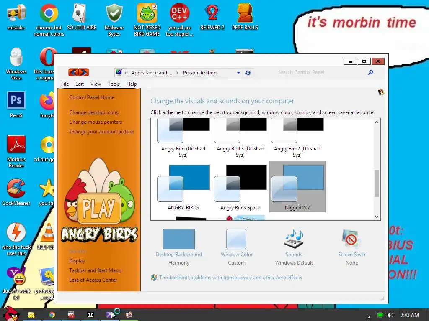Click the Angry Bird Start button
This screenshot has height=321, width=429.
(x=11, y=314)
